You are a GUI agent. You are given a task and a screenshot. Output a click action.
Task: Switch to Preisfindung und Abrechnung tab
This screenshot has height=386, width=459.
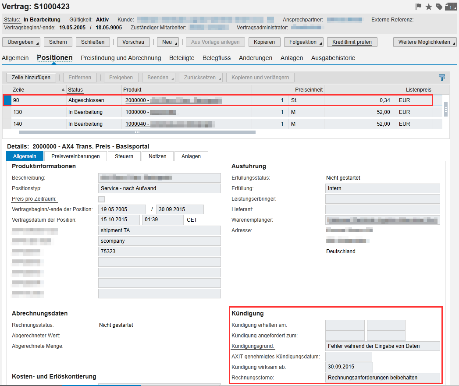121,58
